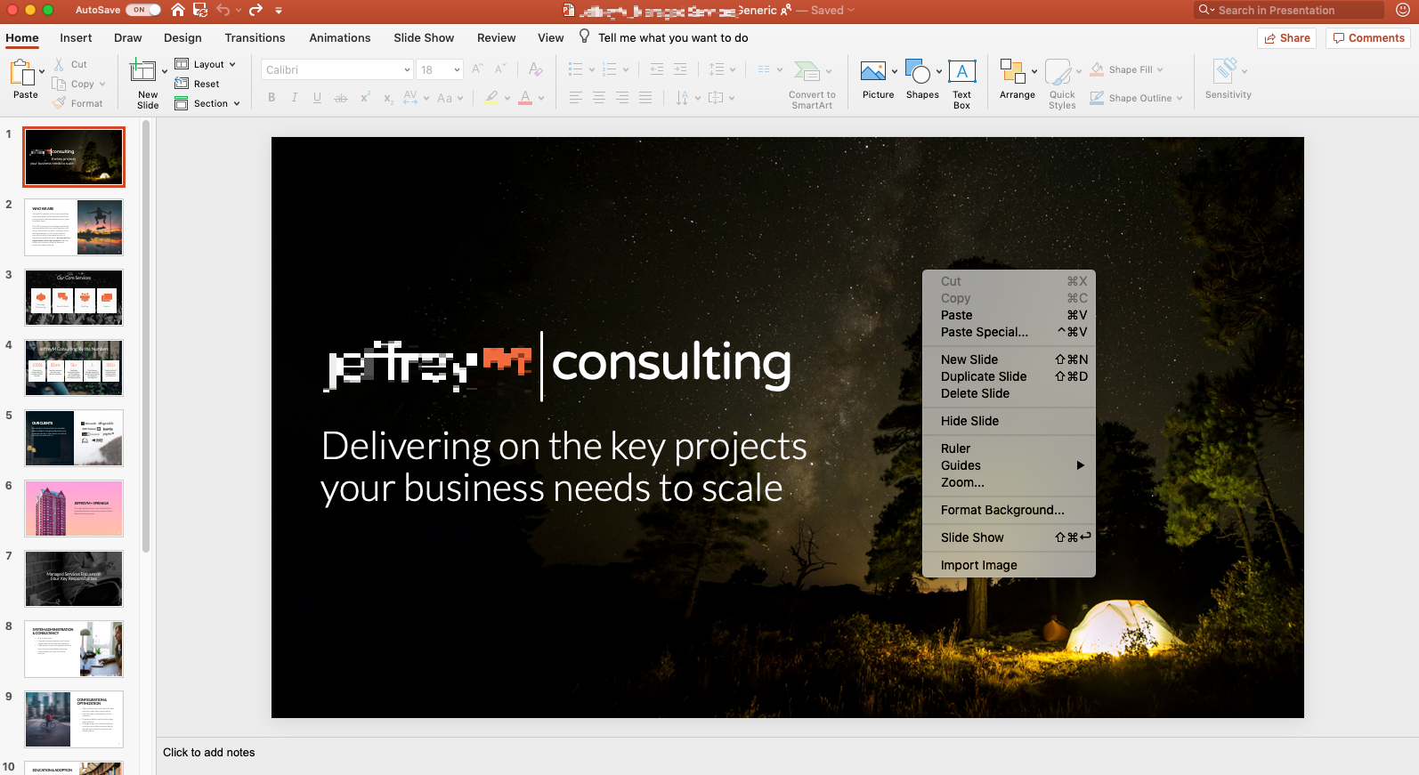Click the Share button
This screenshot has width=1419, height=775.
click(1287, 38)
